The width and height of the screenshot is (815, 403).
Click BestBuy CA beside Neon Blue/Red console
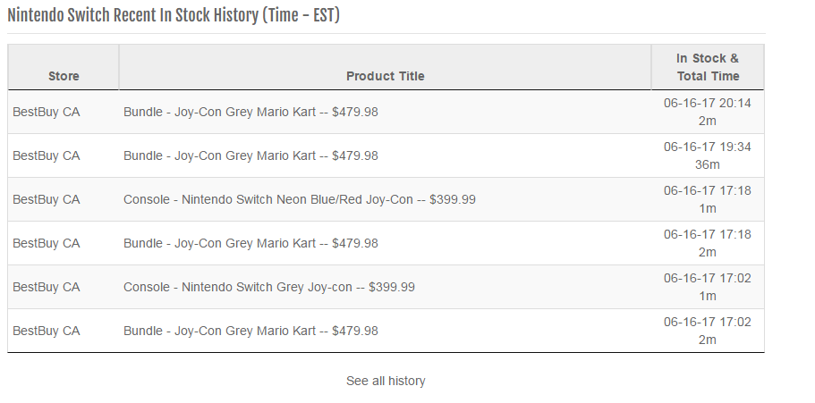tap(47, 199)
